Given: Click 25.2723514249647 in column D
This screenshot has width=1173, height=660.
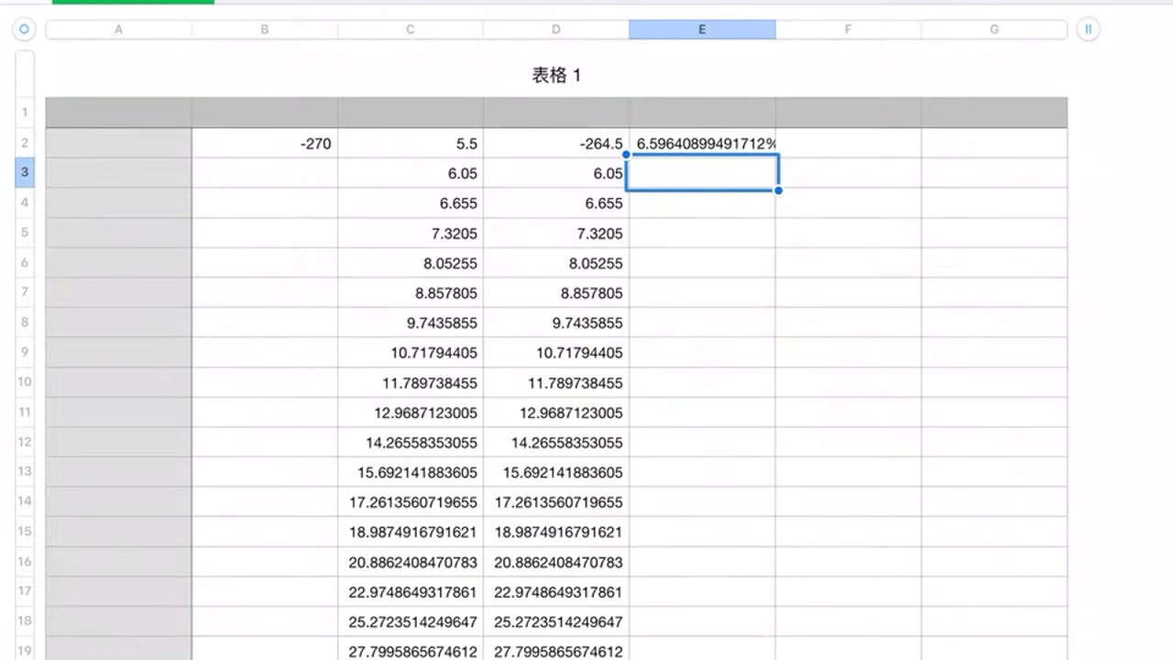Looking at the screenshot, I should pos(556,622).
